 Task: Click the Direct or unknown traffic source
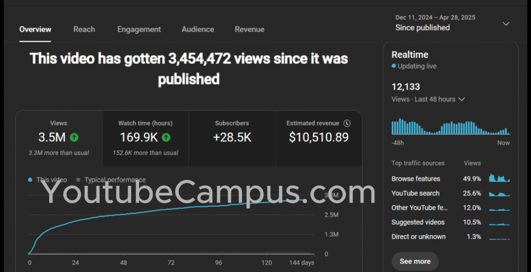418,237
